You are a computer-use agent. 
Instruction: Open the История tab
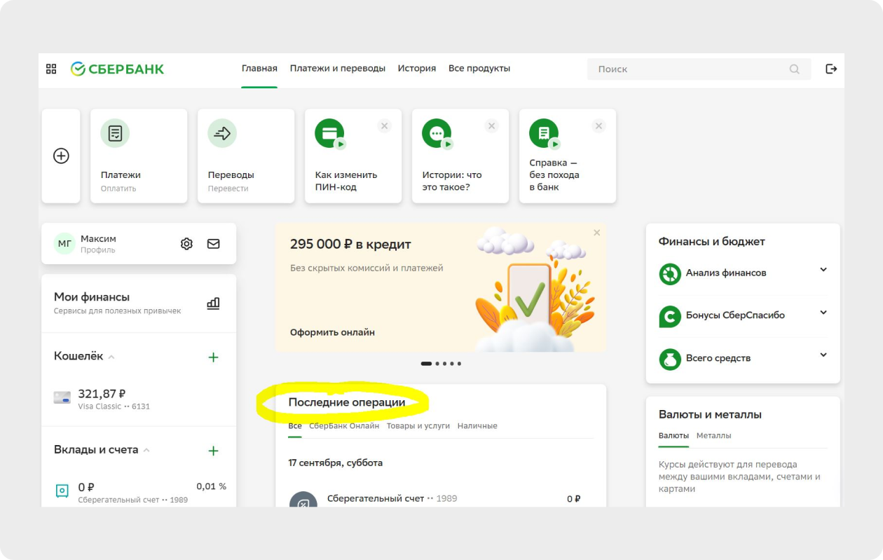tap(417, 69)
